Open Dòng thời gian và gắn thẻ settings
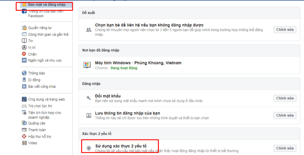 [48, 34]
